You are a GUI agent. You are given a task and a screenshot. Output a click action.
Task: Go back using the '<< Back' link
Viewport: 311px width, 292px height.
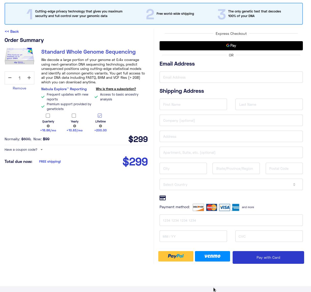click(x=12, y=32)
